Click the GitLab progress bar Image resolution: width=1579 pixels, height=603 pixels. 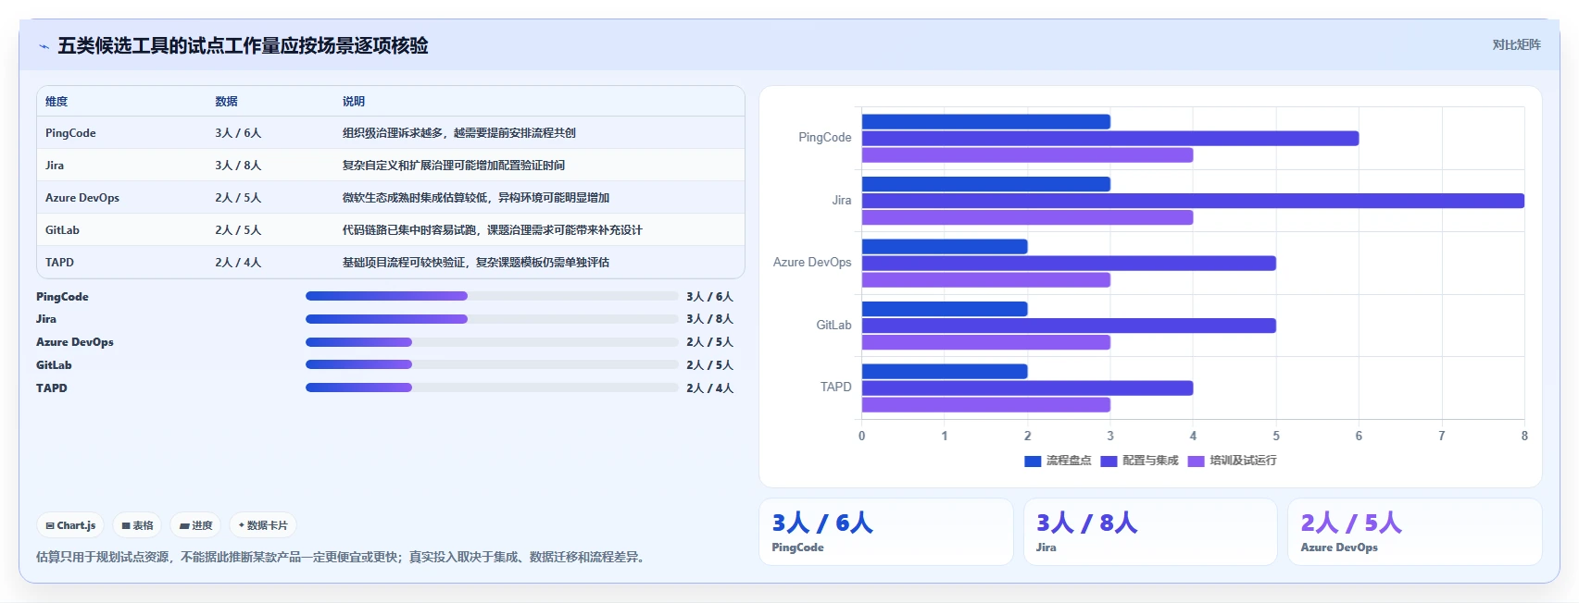(x=492, y=364)
